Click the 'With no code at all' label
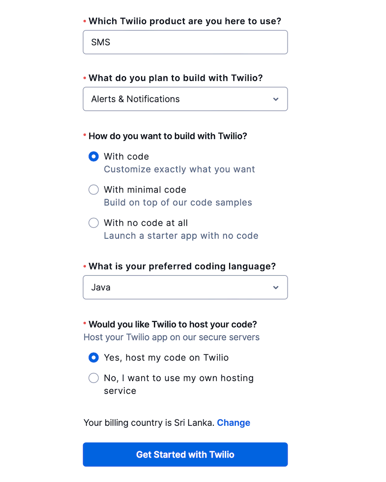The height and width of the screenshot is (482, 386). (146, 223)
